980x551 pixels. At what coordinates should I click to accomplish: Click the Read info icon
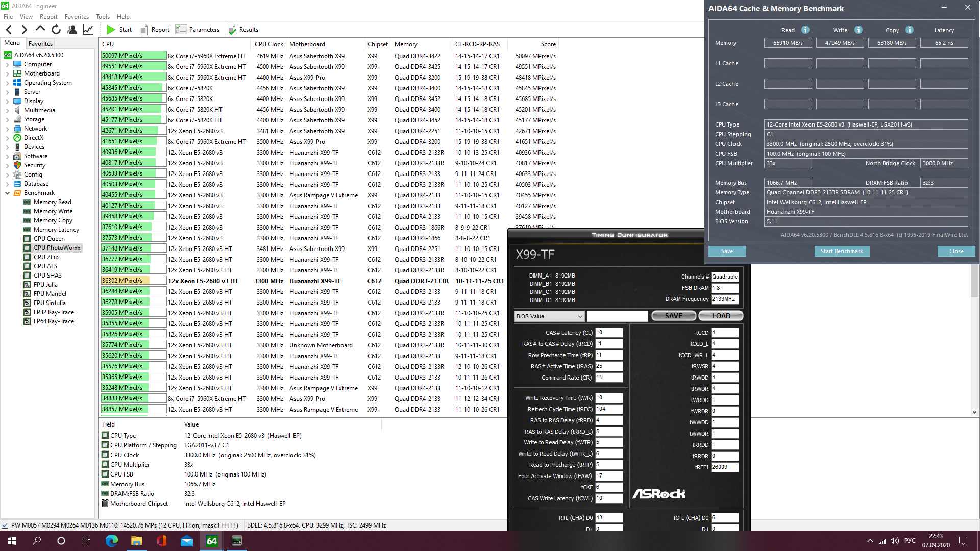[x=805, y=30]
